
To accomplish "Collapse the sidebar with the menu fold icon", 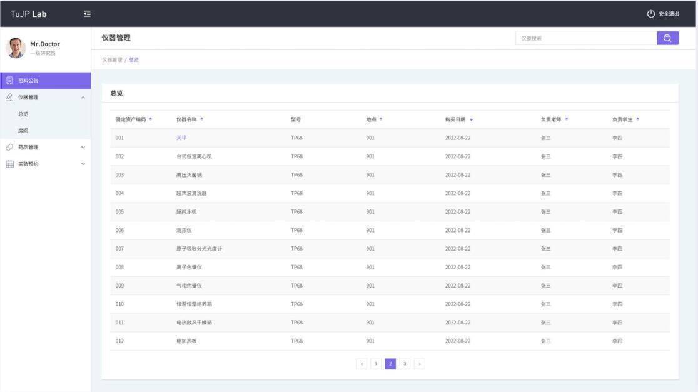I will tap(88, 14).
